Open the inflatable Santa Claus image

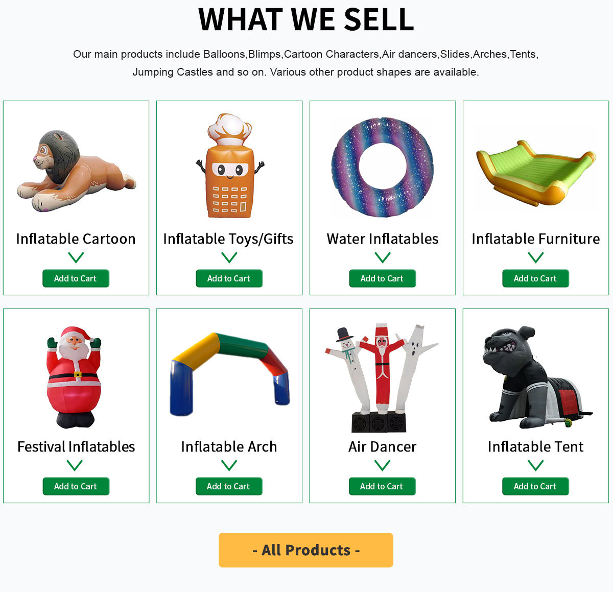[x=75, y=377]
